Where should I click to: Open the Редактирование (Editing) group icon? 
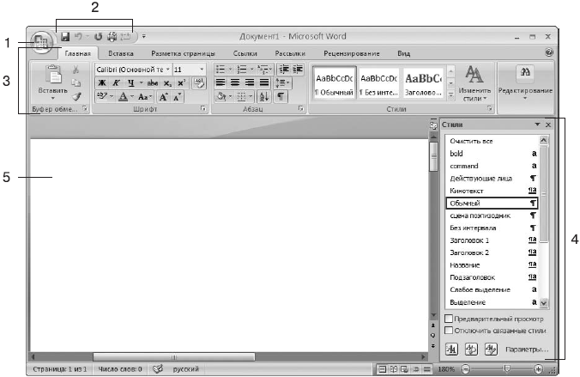(x=524, y=82)
